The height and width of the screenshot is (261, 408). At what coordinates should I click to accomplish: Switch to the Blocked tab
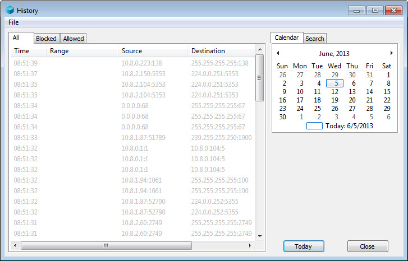[46, 39]
